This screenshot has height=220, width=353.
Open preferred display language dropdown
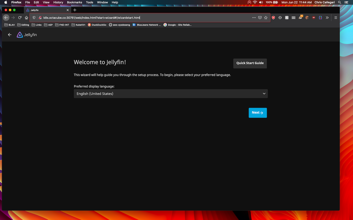[x=171, y=94]
